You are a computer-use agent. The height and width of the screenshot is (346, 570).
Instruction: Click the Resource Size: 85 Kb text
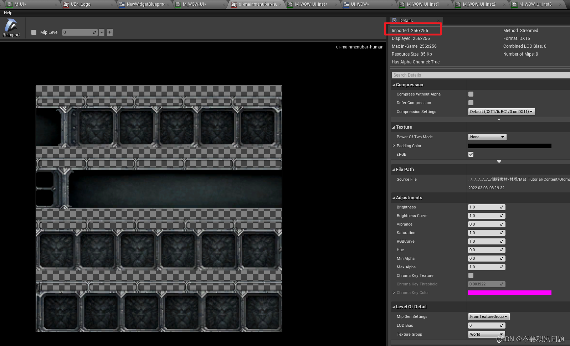pyautogui.click(x=412, y=54)
